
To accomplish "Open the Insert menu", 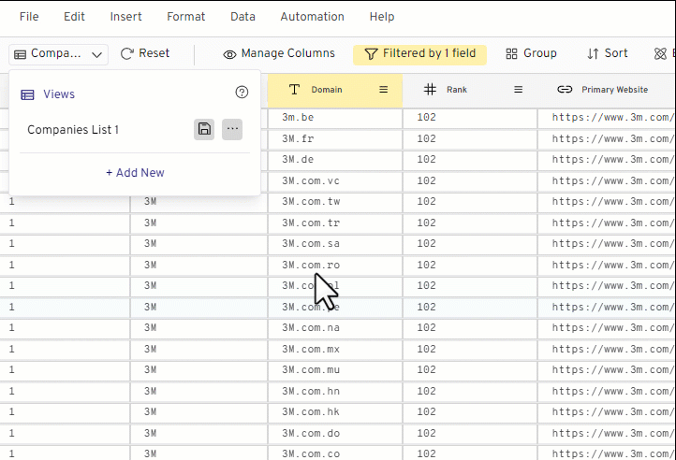I will point(125,17).
